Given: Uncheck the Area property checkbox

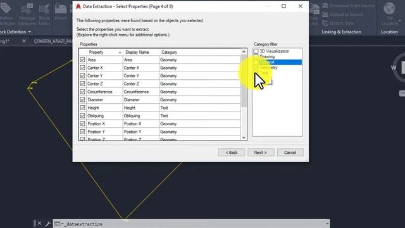Looking at the screenshot, I should pos(82,60).
